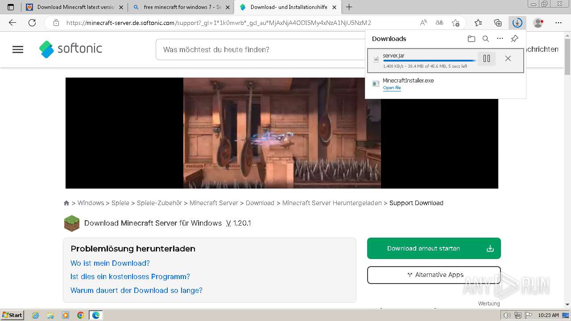The height and width of the screenshot is (321, 571).
Task: Launch Internet Explorer from taskbar
Action: pyautogui.click(x=35, y=315)
